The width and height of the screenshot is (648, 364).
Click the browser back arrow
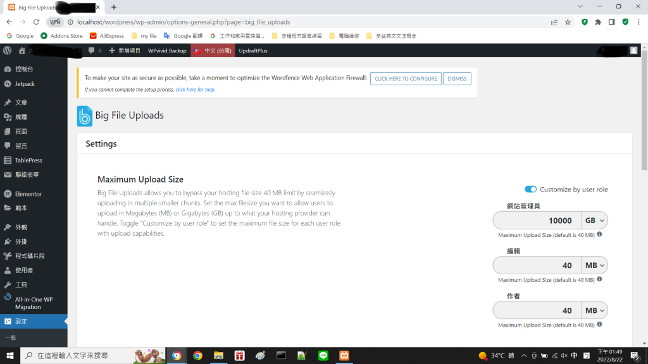point(9,22)
